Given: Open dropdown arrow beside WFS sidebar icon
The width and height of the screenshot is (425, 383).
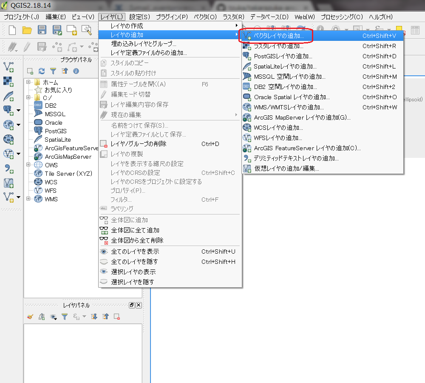Looking at the screenshot, I should tap(18, 154).
